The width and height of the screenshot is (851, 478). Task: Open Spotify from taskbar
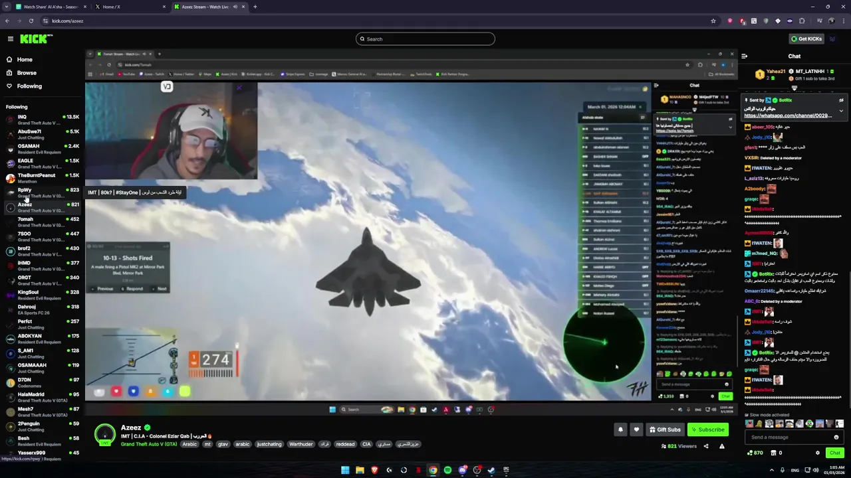(x=447, y=471)
